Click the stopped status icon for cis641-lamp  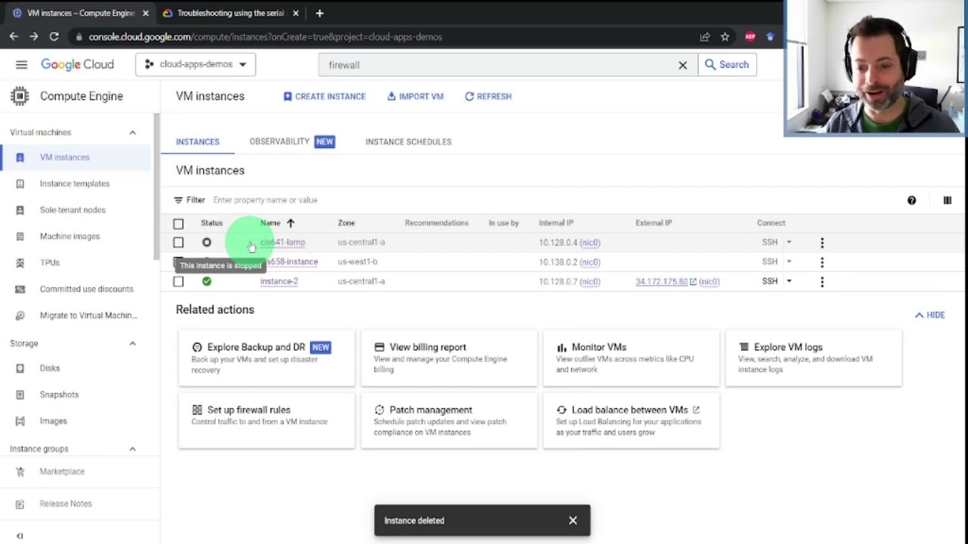206,243
